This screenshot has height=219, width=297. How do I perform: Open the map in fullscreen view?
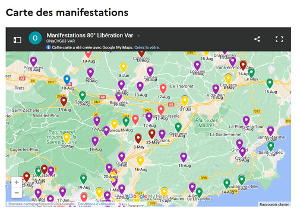coord(279,39)
